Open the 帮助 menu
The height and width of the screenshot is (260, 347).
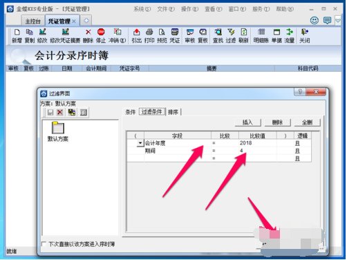tap(285, 9)
